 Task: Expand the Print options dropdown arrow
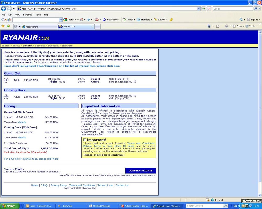tap(230, 26)
